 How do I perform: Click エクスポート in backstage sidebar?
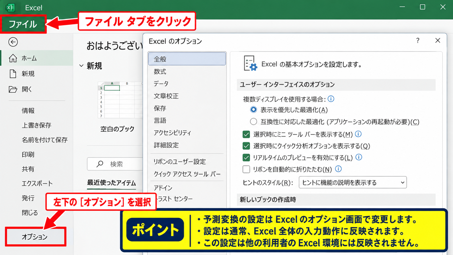click(x=37, y=183)
